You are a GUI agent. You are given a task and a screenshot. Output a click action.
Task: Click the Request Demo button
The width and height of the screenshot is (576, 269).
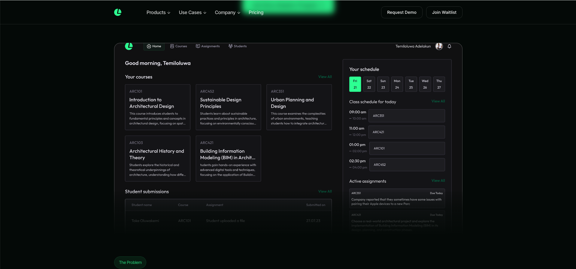(x=402, y=12)
